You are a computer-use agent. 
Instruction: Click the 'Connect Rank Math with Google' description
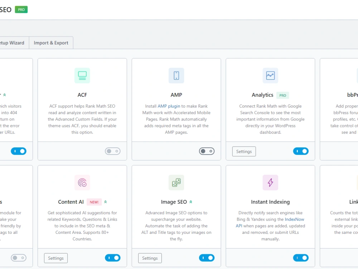[x=270, y=119]
